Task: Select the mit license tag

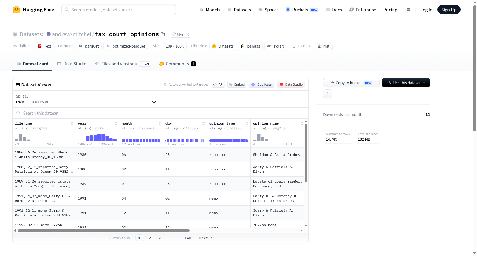Action: [324, 46]
